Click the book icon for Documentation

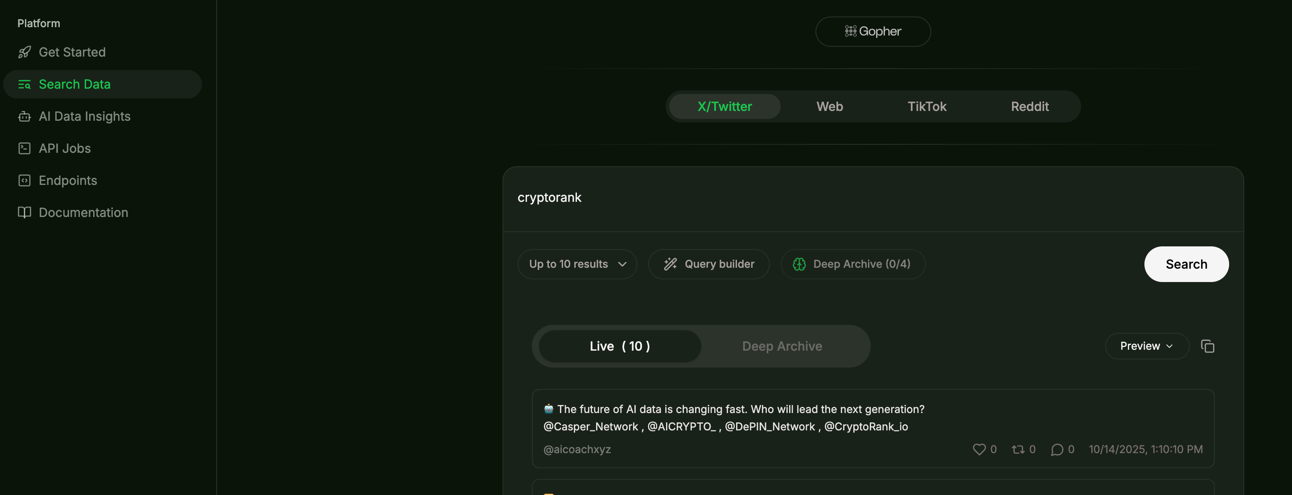[x=24, y=213]
